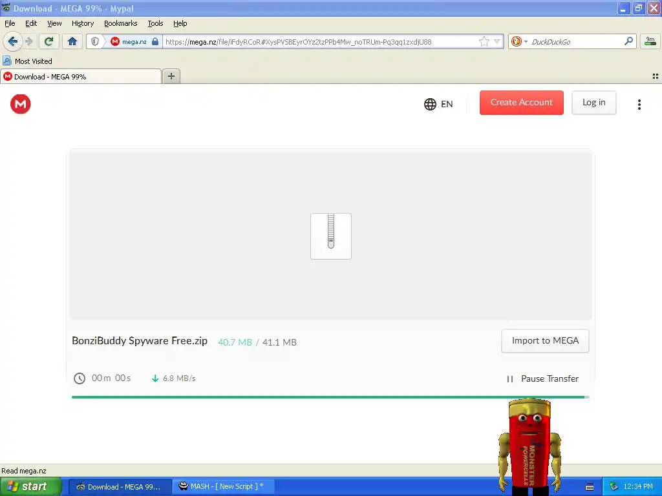Open the Bookmarks menu
662x496 pixels.
pos(120,23)
